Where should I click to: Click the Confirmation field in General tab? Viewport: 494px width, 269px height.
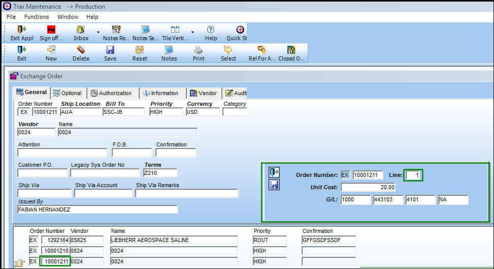[176, 153]
